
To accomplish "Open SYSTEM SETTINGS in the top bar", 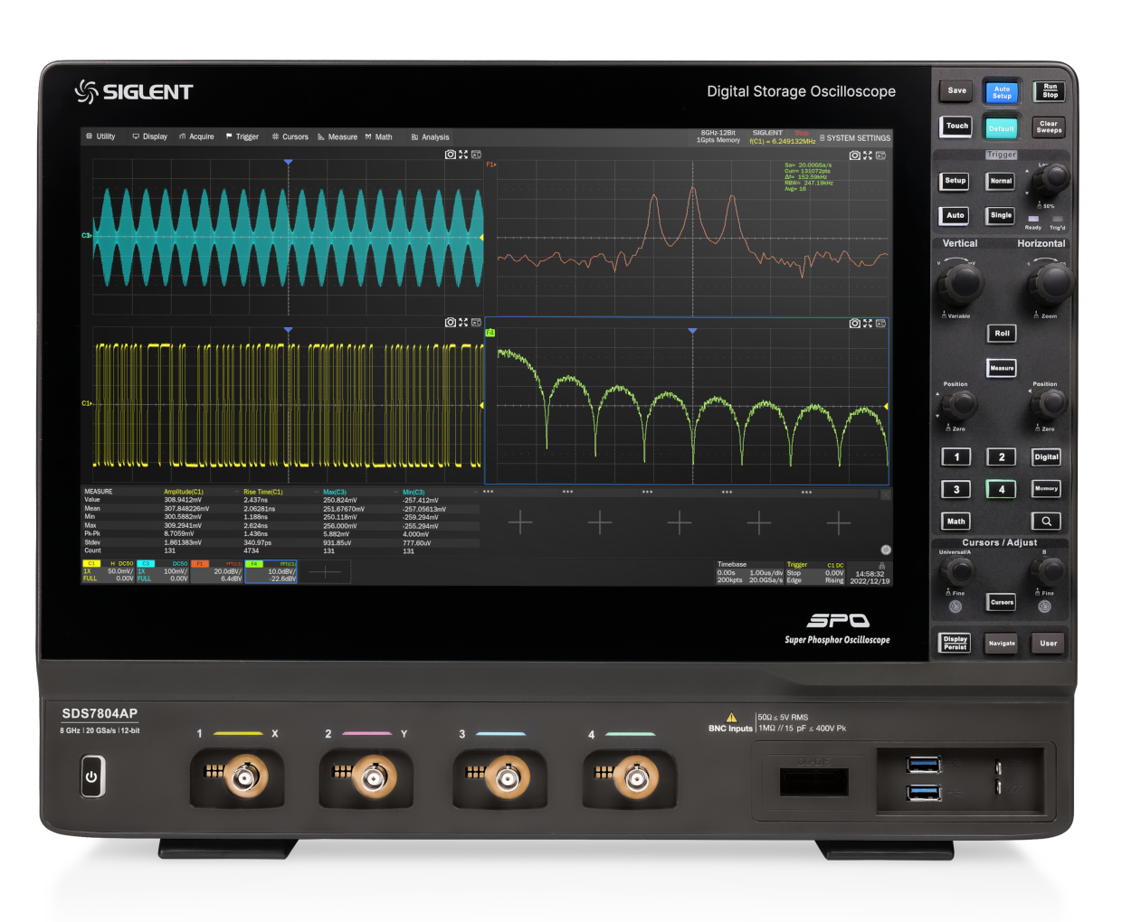I will [854, 138].
